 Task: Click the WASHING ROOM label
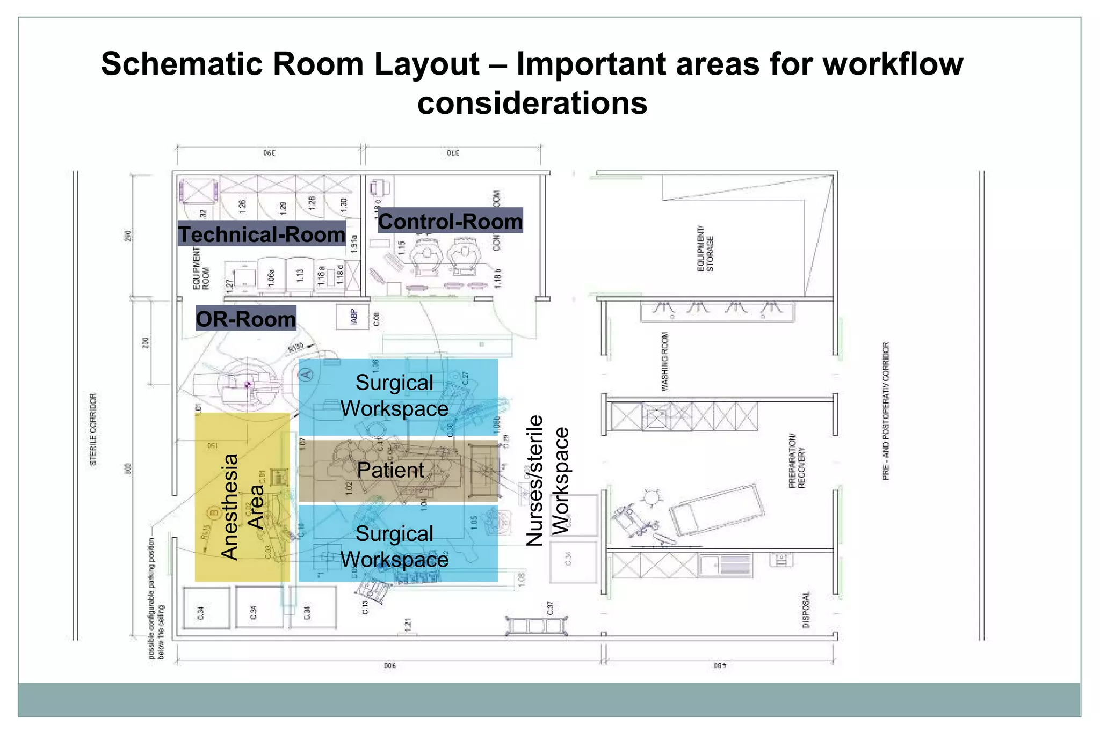664,362
